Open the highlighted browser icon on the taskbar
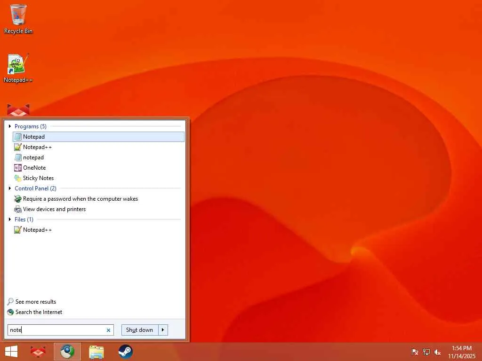The width and height of the screenshot is (482, 361). (67, 352)
